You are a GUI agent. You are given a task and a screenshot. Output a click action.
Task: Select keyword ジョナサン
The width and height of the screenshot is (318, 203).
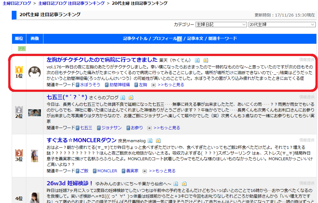click(x=111, y=128)
